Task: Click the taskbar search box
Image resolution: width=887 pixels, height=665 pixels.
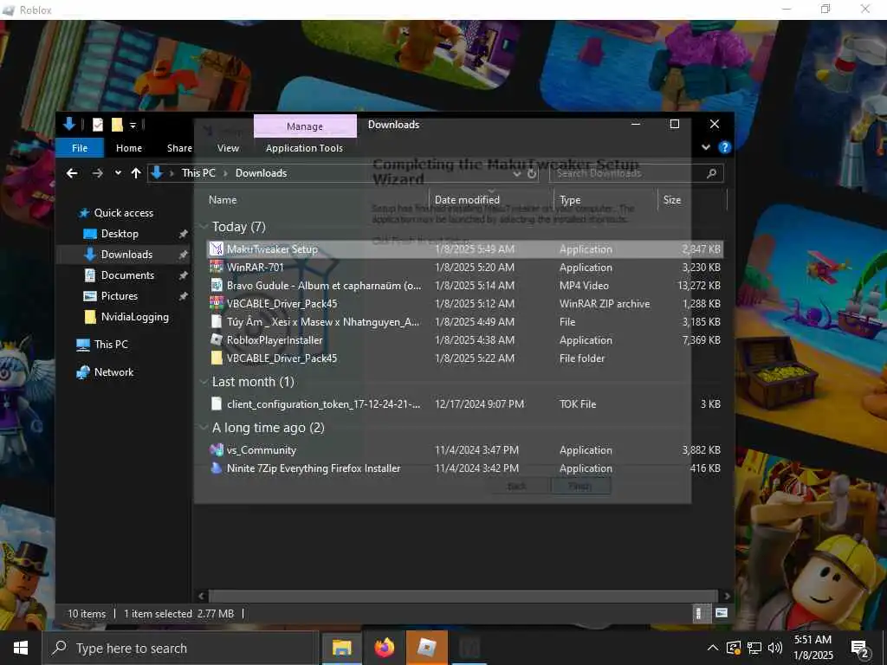Action: tap(180, 648)
